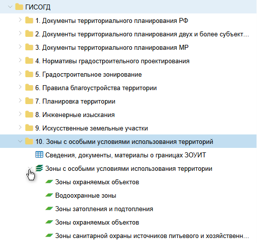Click folder icon of 7. Планировка территории
This screenshot has height=243, width=257.
click(29, 101)
